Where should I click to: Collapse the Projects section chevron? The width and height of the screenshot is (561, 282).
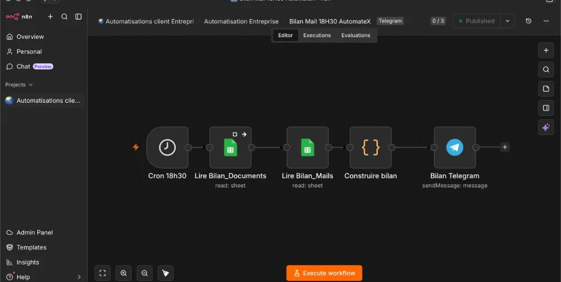[x=31, y=85]
